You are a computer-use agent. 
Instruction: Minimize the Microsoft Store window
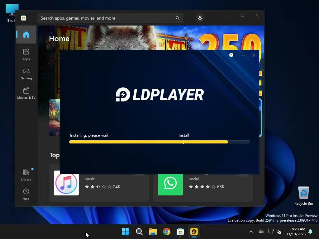tap(228, 15)
